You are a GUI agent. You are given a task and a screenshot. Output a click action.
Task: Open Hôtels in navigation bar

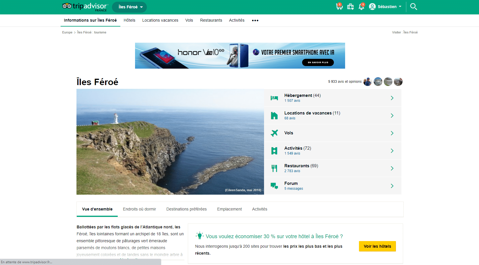(129, 20)
